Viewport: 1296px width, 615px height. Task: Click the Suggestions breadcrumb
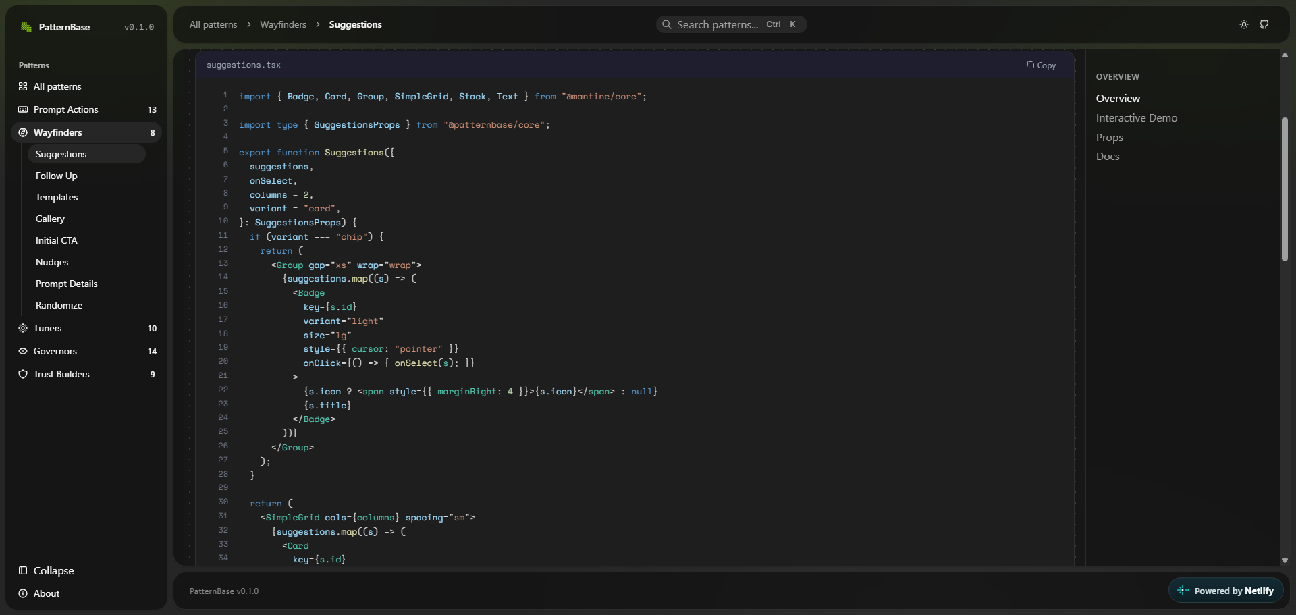point(355,24)
